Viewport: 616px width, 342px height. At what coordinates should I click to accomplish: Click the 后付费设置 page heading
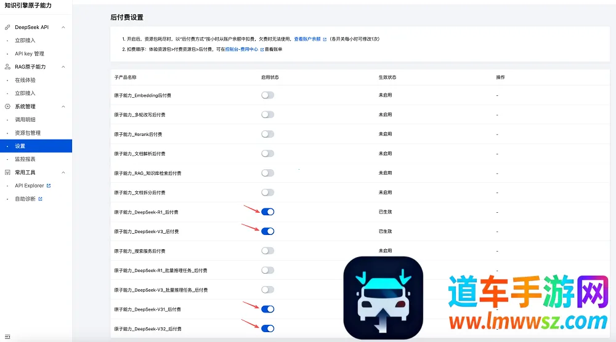[x=127, y=17]
